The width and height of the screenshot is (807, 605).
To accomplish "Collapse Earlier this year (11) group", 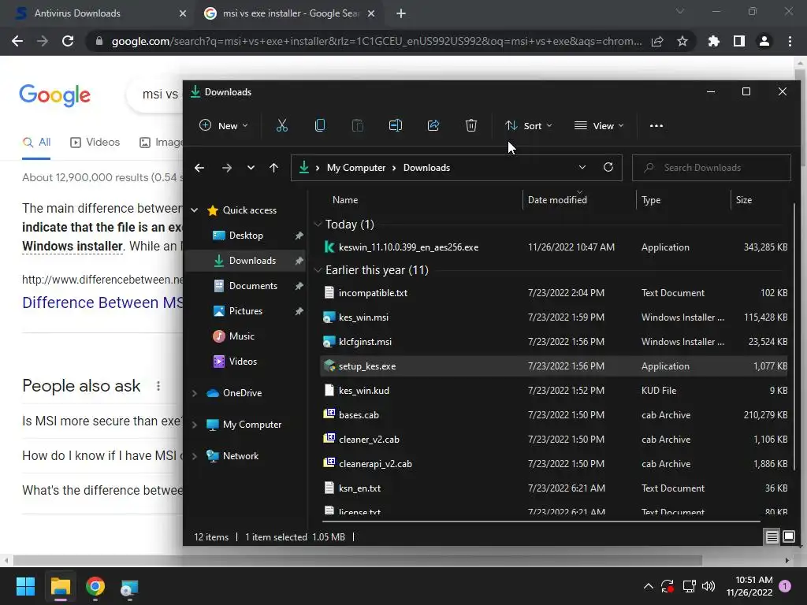I will tap(318, 270).
